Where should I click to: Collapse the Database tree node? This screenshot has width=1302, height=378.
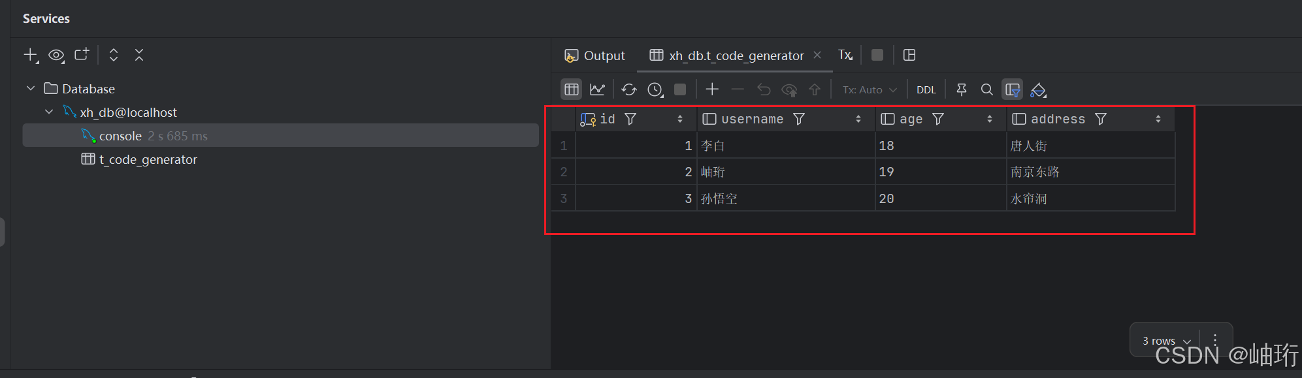tap(31, 88)
